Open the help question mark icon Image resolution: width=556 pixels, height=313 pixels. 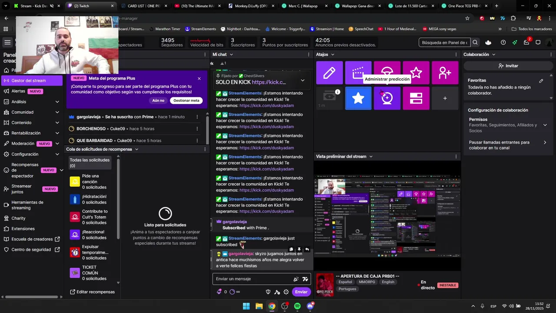pyautogui.click(x=503, y=43)
